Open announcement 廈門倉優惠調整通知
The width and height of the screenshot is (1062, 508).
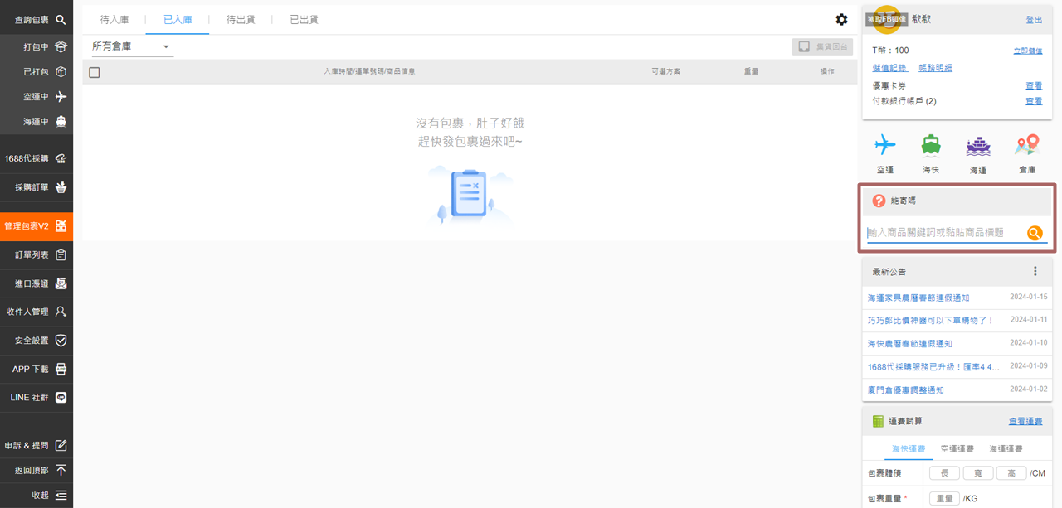point(906,389)
